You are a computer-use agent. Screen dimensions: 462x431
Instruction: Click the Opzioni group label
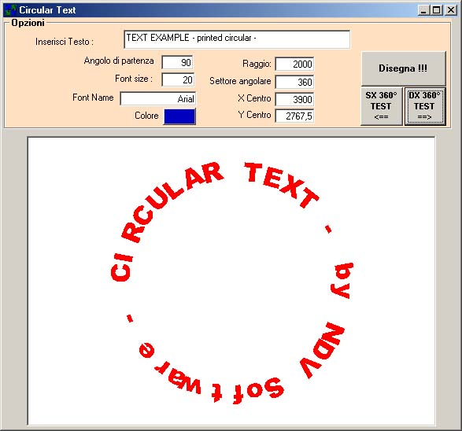(28, 23)
